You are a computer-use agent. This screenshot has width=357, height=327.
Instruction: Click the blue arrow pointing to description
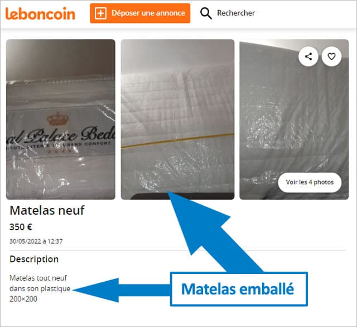click(122, 290)
